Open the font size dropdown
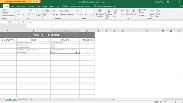Image resolution: width=183 pixels, height=103 pixels. 35,11
